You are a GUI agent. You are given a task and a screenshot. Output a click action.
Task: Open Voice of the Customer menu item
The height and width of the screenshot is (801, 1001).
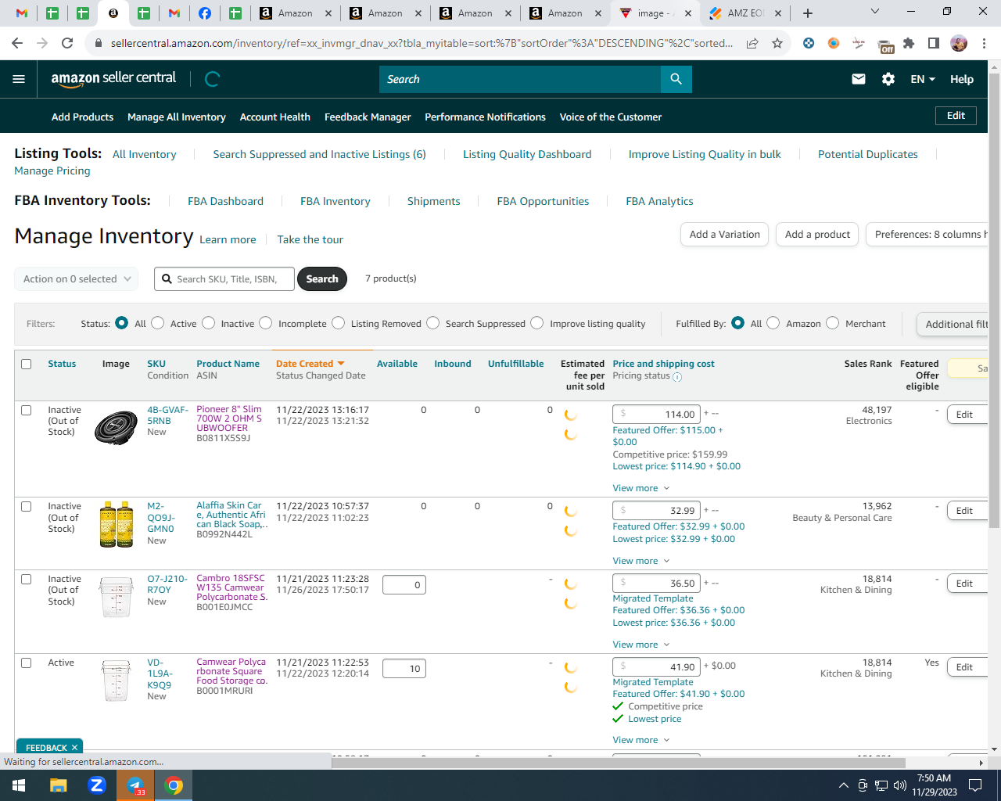(611, 117)
